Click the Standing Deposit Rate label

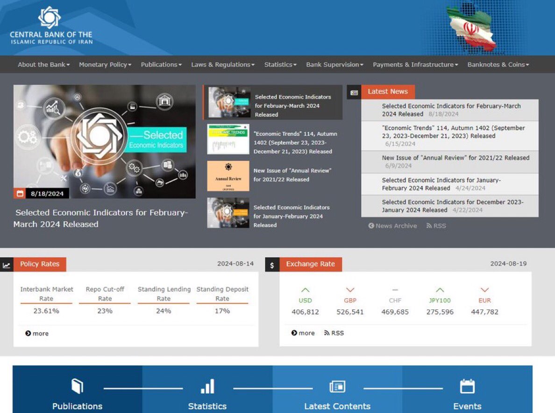click(222, 294)
